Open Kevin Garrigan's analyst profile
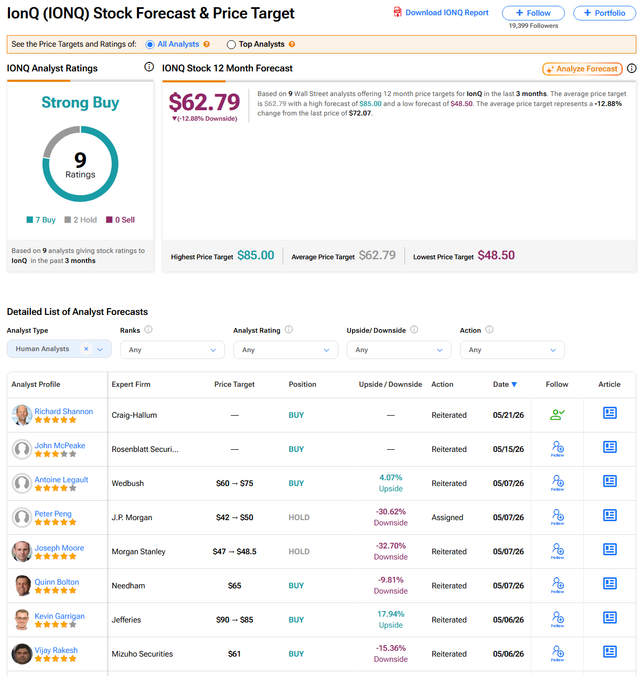641x676 pixels. click(60, 616)
